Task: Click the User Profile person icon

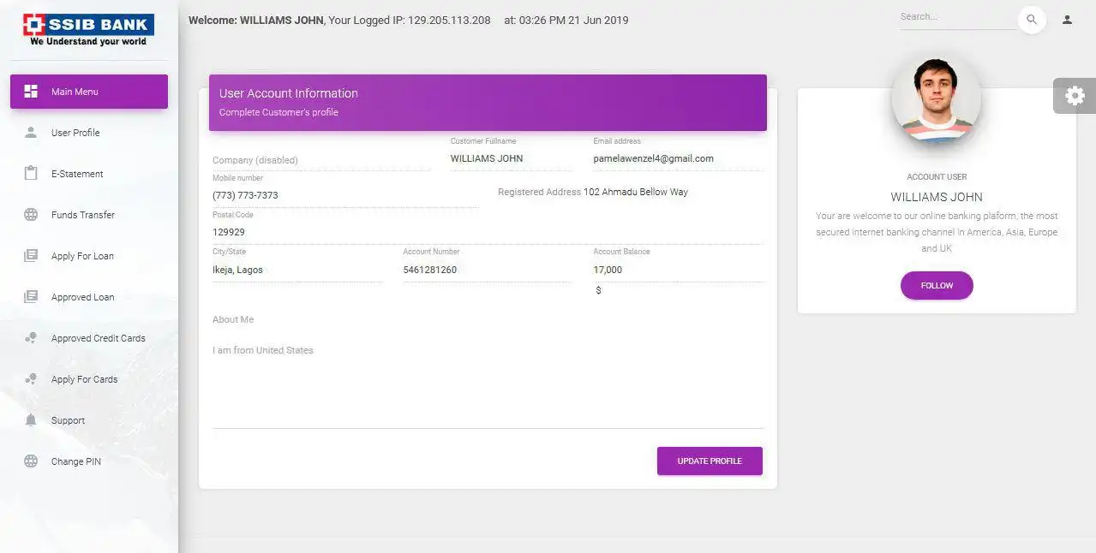Action: tap(31, 133)
